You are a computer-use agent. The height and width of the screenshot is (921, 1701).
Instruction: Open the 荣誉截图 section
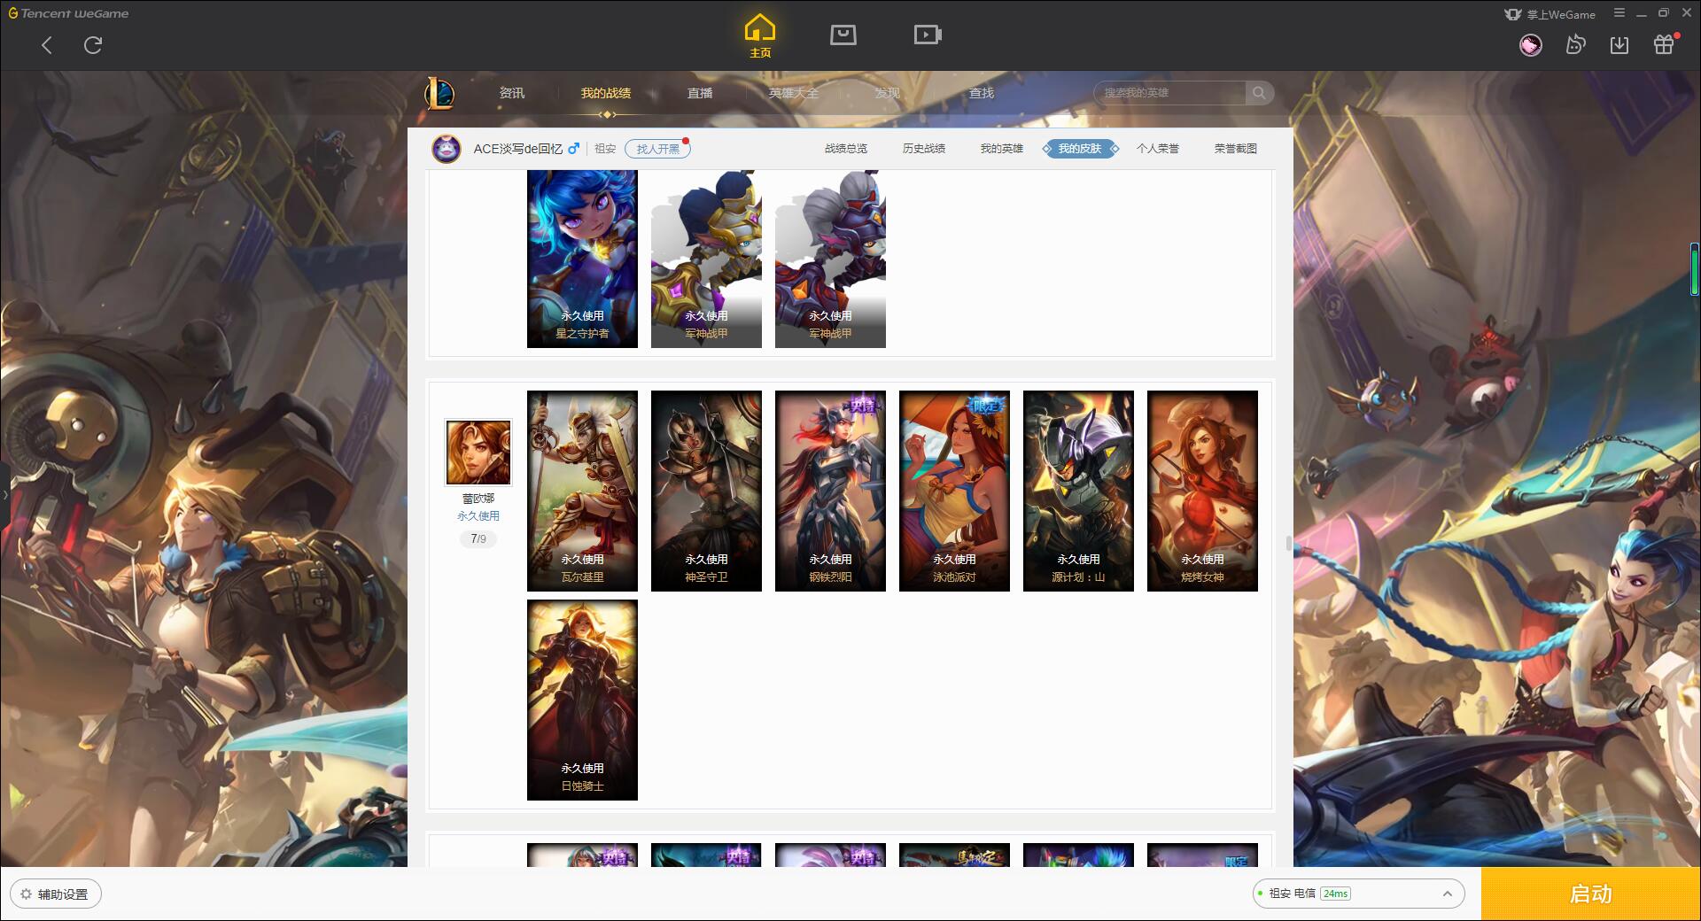(1236, 149)
